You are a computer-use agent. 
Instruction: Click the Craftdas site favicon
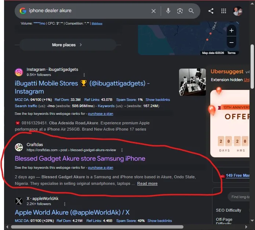click(x=19, y=147)
